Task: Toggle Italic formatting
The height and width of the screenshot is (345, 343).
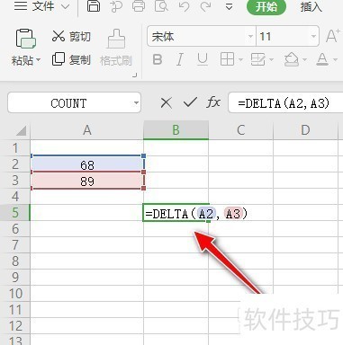Action: point(180,59)
